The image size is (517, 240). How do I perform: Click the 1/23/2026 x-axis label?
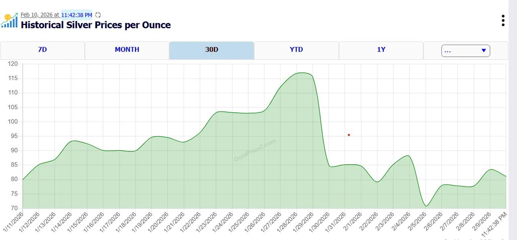click(x=207, y=222)
